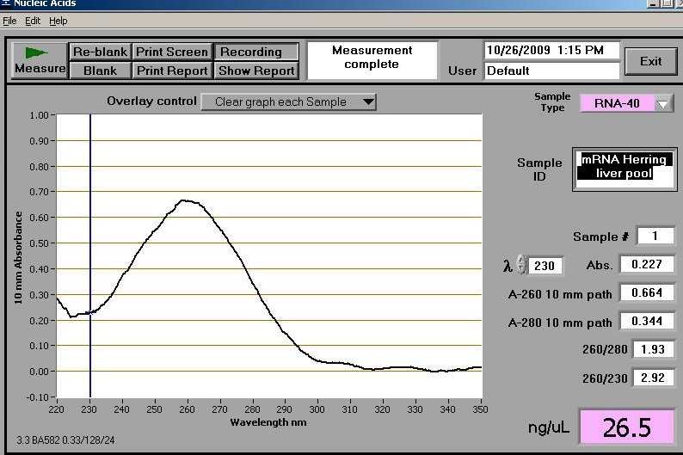
Task: Toggle the Recording button
Action: click(255, 52)
